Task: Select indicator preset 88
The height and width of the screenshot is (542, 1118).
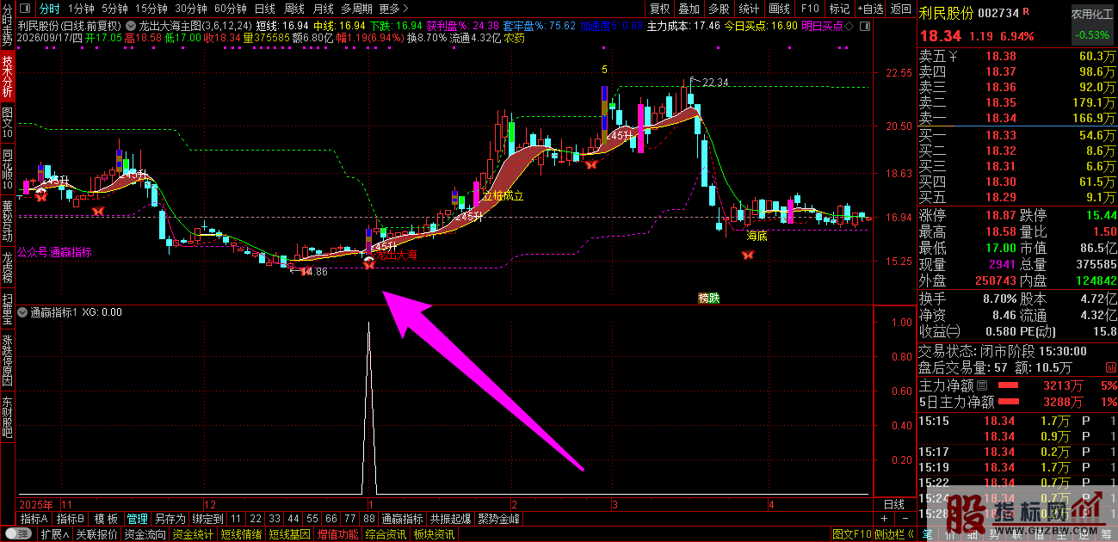Action: pos(369,519)
